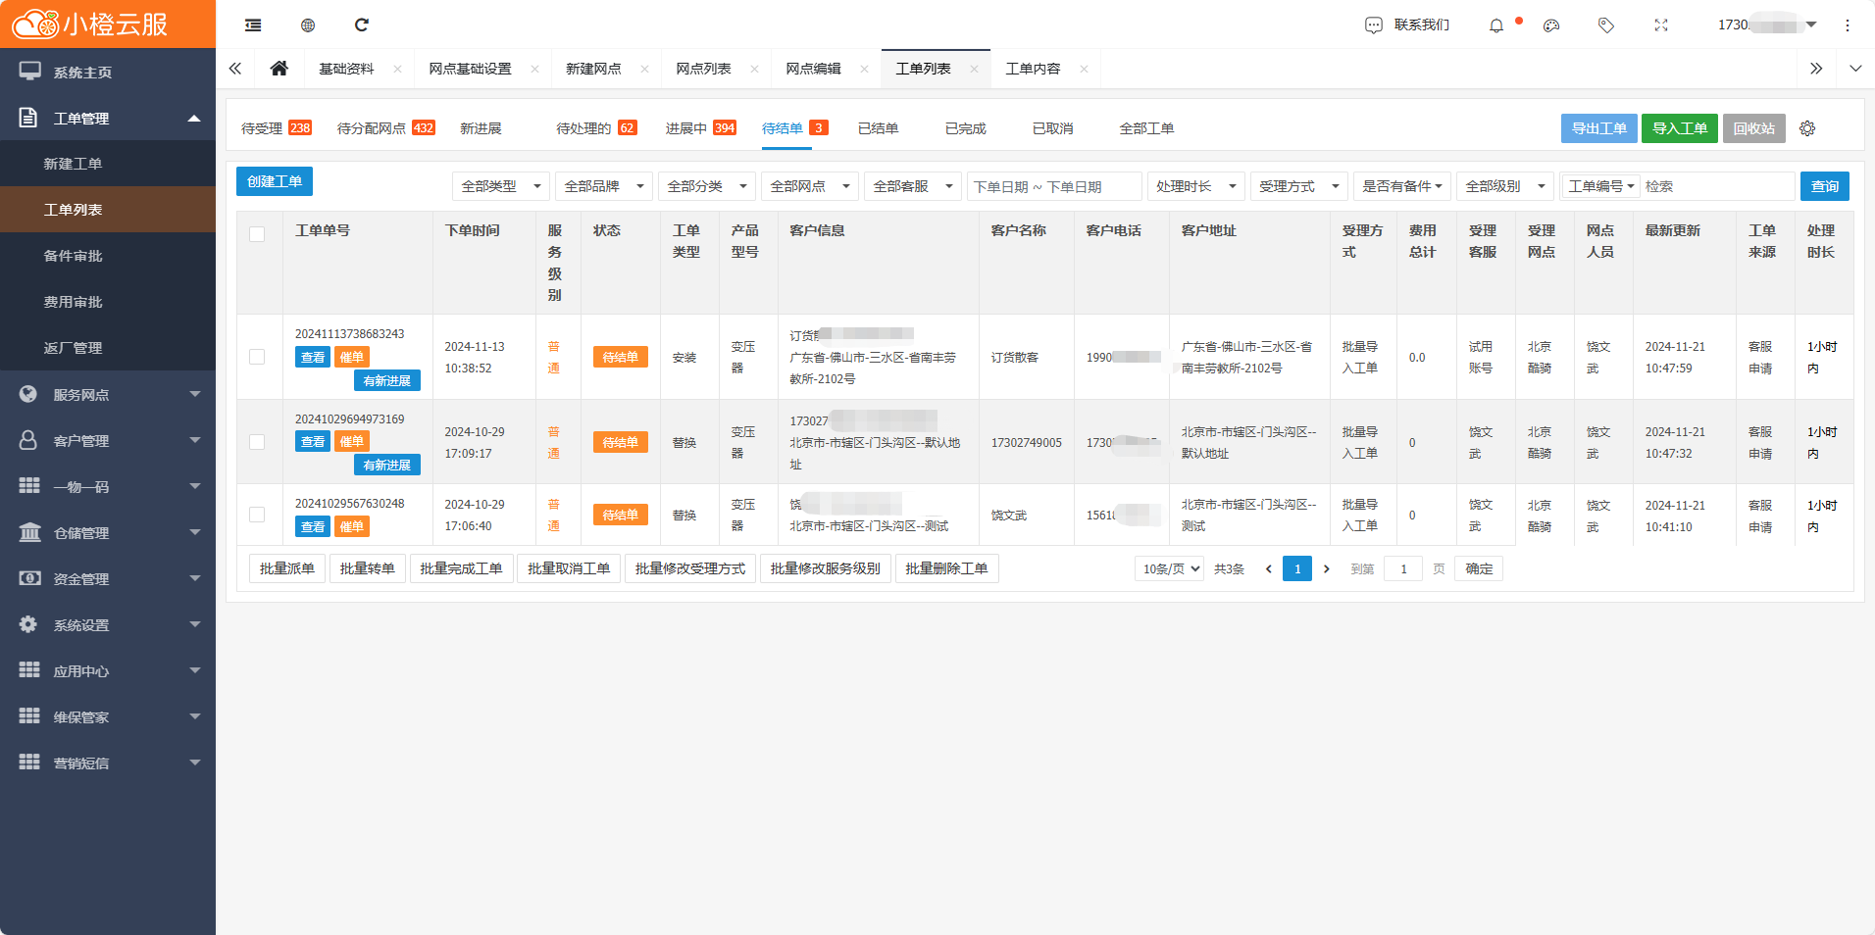This screenshot has height=935, width=1875.
Task: Close the 工单列表 tab
Action: tap(974, 69)
